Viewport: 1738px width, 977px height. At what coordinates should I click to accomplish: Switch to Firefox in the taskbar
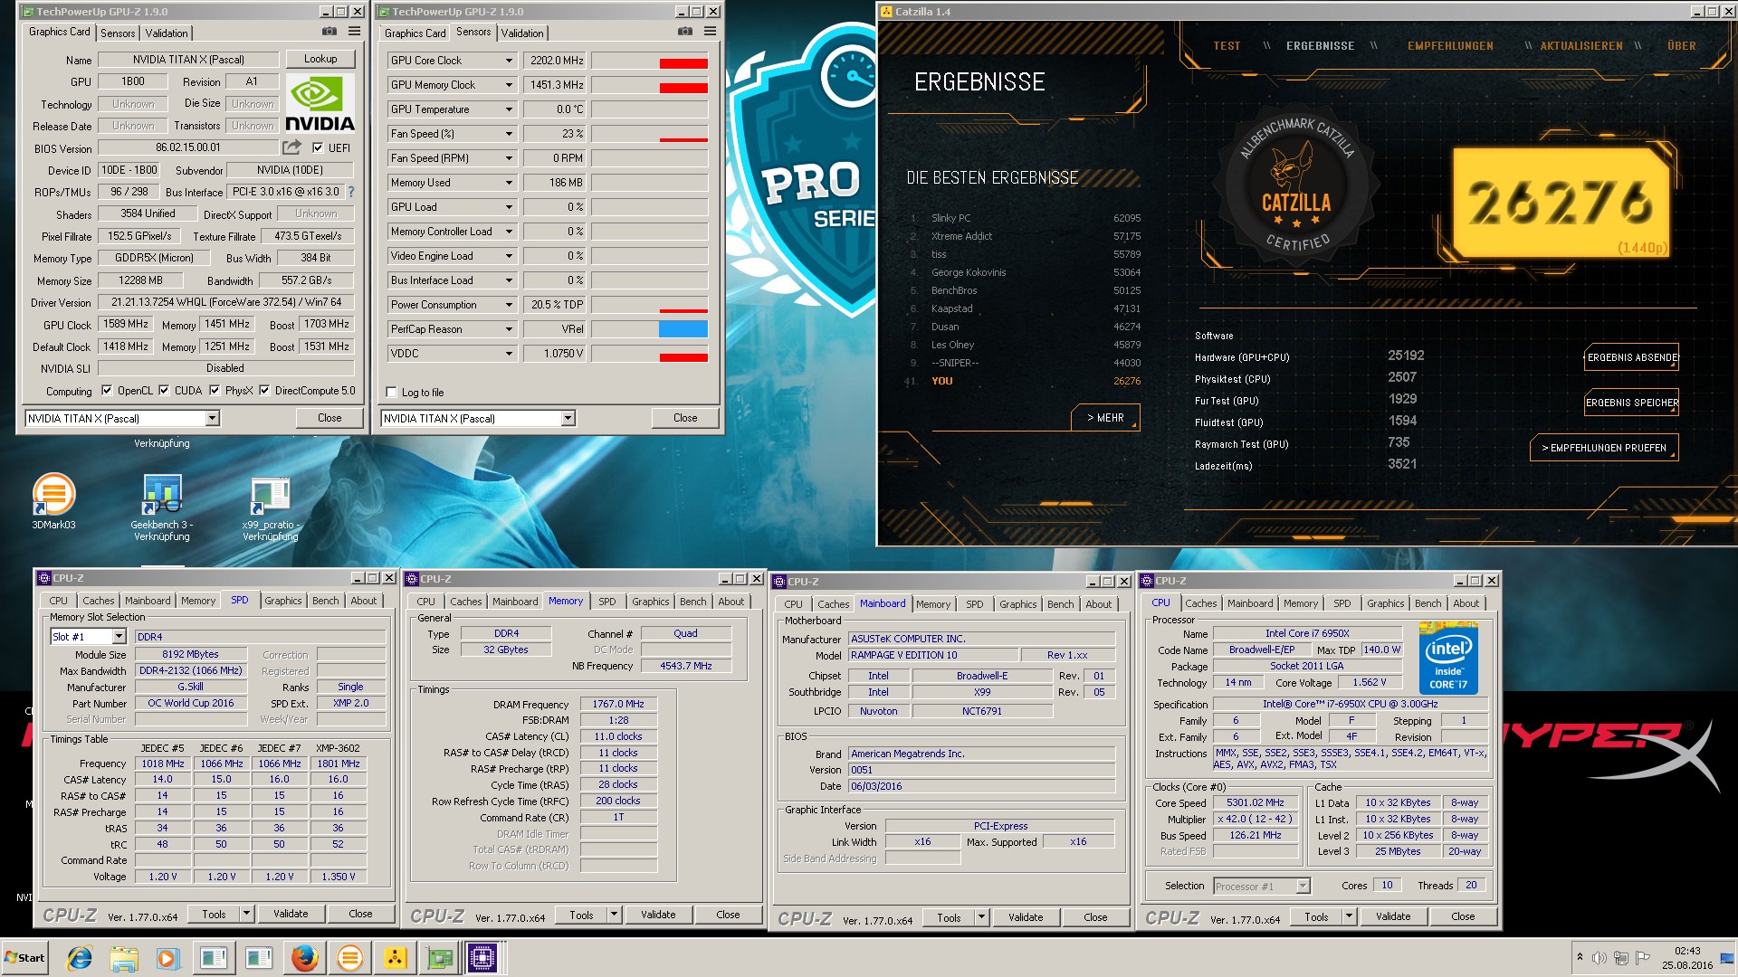[x=305, y=958]
